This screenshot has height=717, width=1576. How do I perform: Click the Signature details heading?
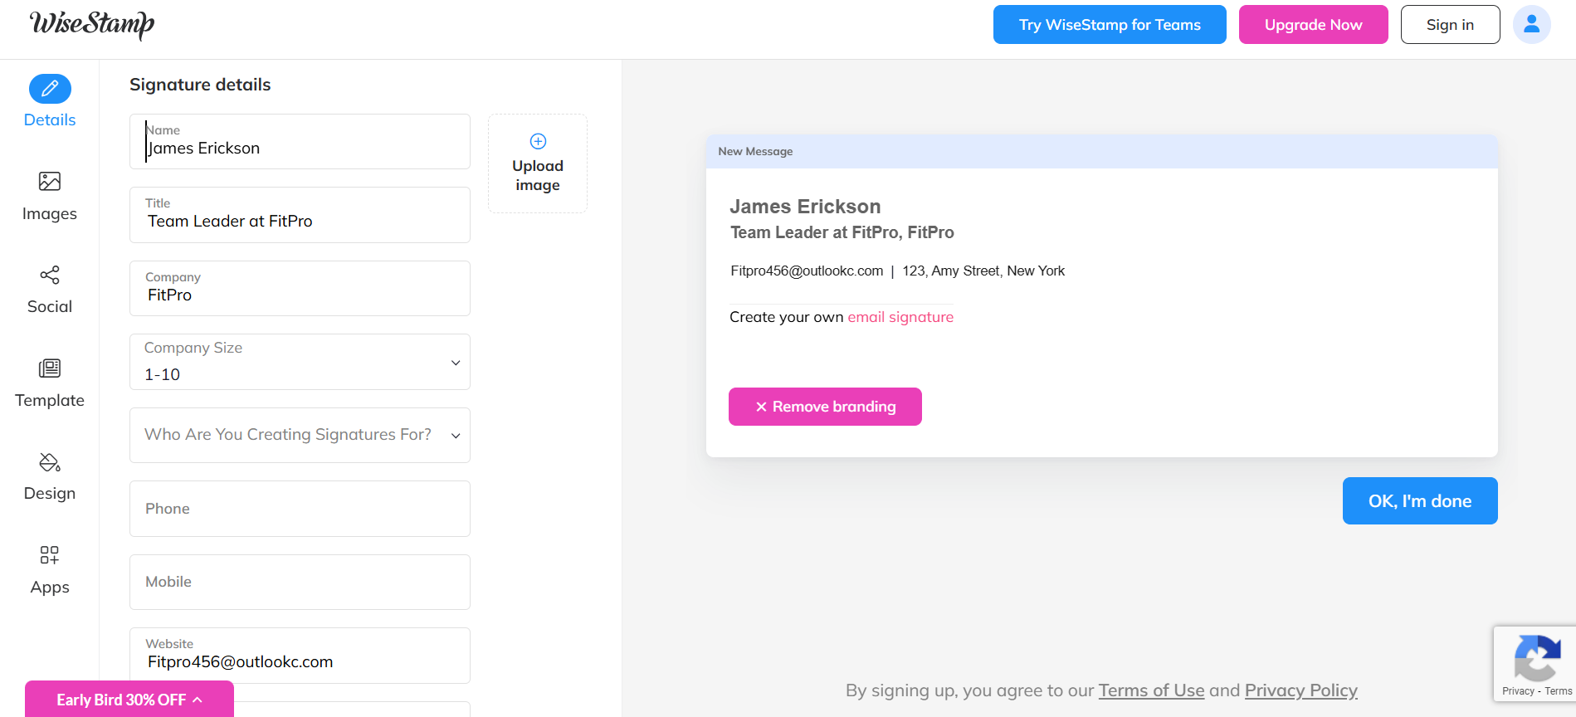pyautogui.click(x=200, y=85)
